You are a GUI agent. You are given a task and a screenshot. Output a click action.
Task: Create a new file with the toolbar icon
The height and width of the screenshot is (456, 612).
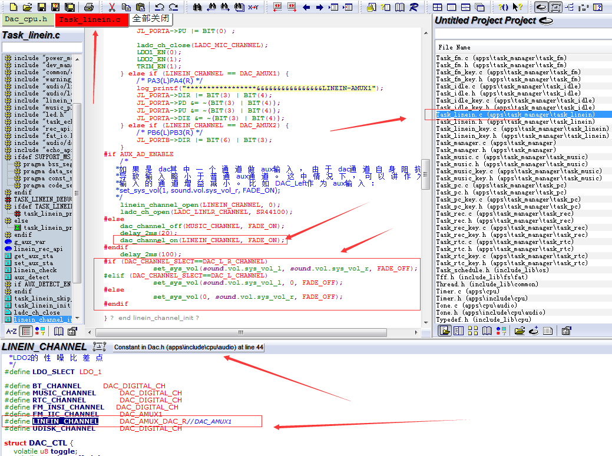14,7
